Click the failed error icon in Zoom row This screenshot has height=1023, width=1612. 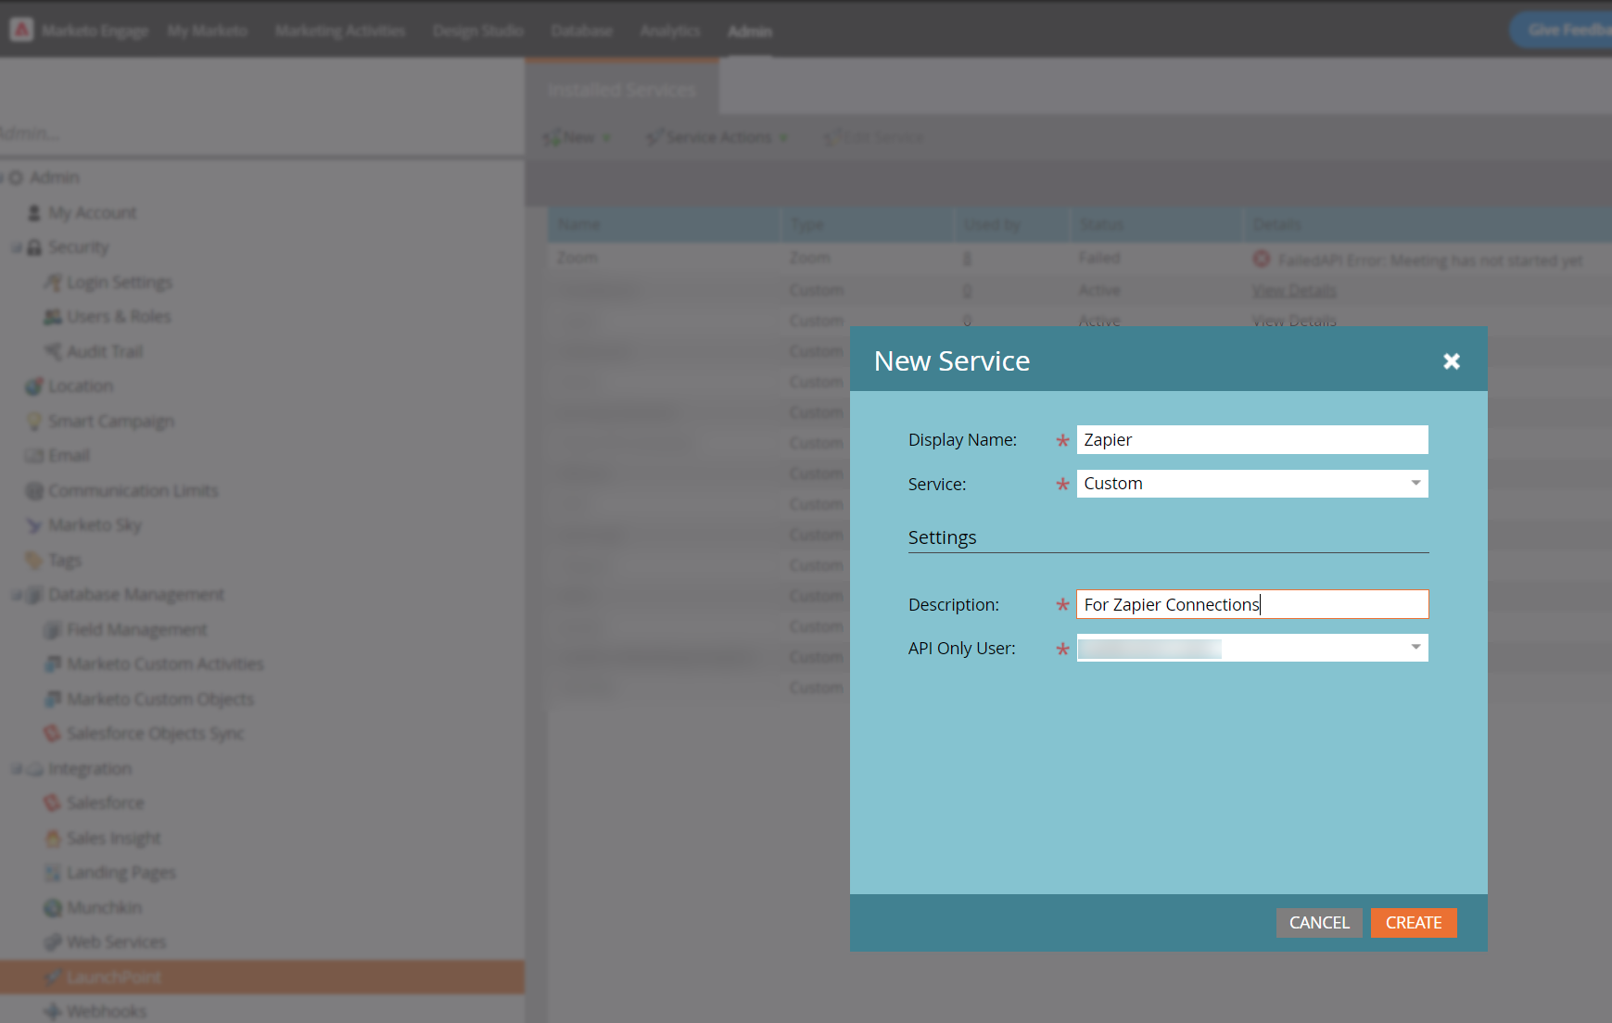(x=1262, y=259)
